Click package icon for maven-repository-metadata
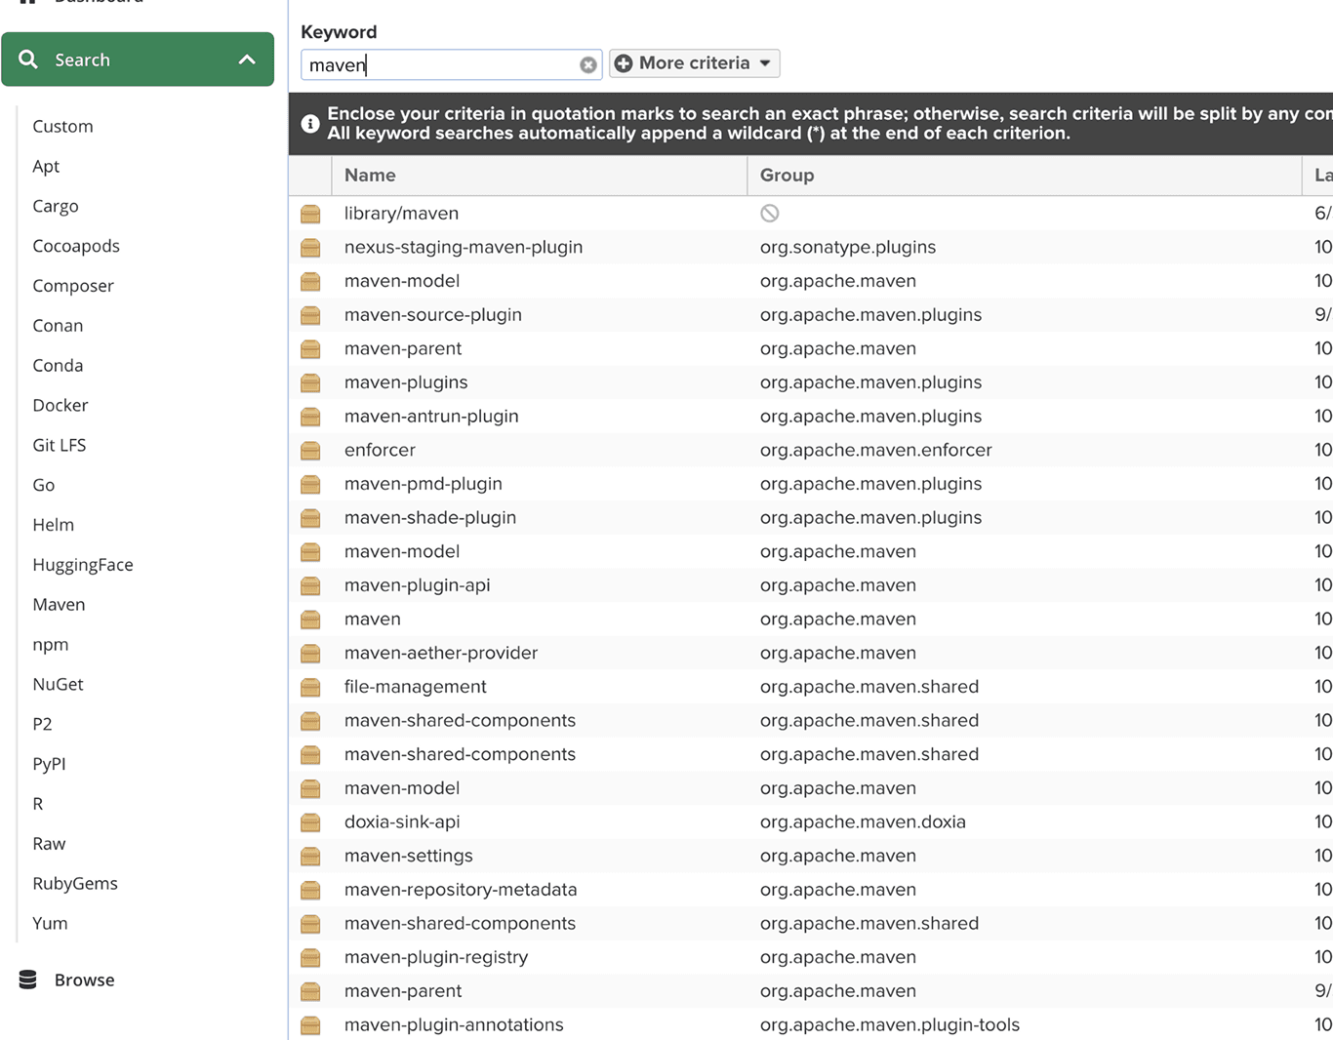Viewport: 1333px width, 1040px height. [x=310, y=890]
